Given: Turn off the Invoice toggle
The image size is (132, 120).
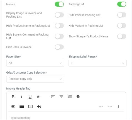Looking at the screenshot, I should (x=59, y=4).
